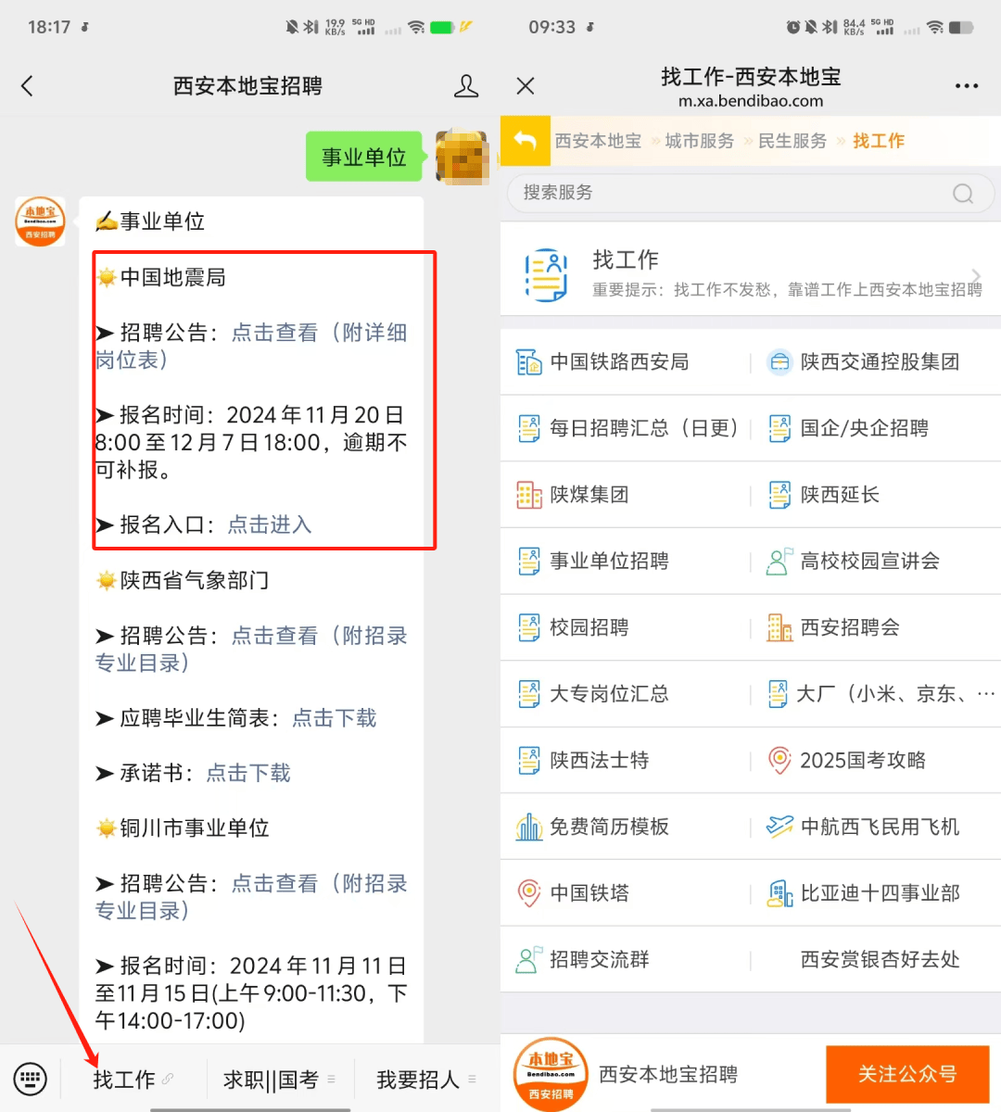Image resolution: width=1001 pixels, height=1112 pixels.
Task: Tap the 西安本地宝招聘 footer logo
Action: 551,1074
